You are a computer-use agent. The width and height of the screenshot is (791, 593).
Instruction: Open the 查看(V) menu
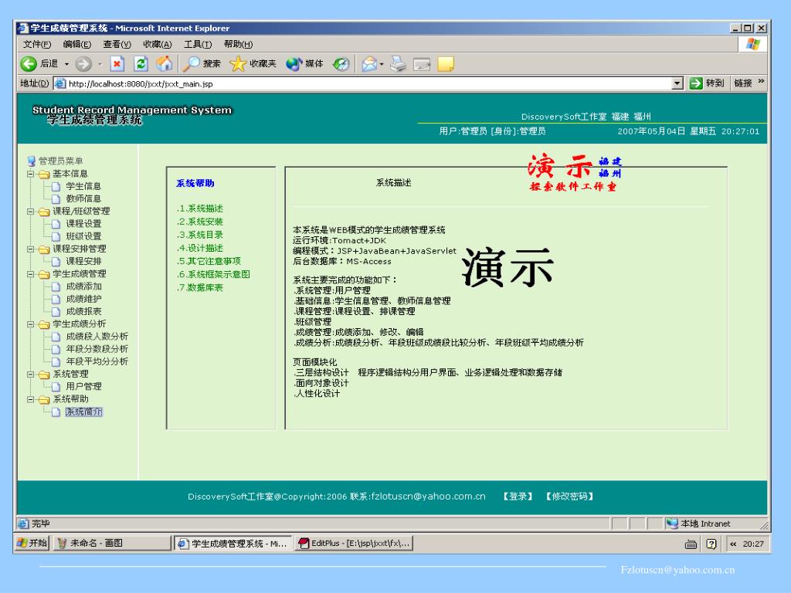[117, 44]
